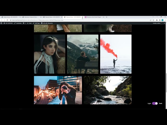Viewport: 167px width, 125px height.
Task: Open the forest river stream image
Action: (x=108, y=90)
